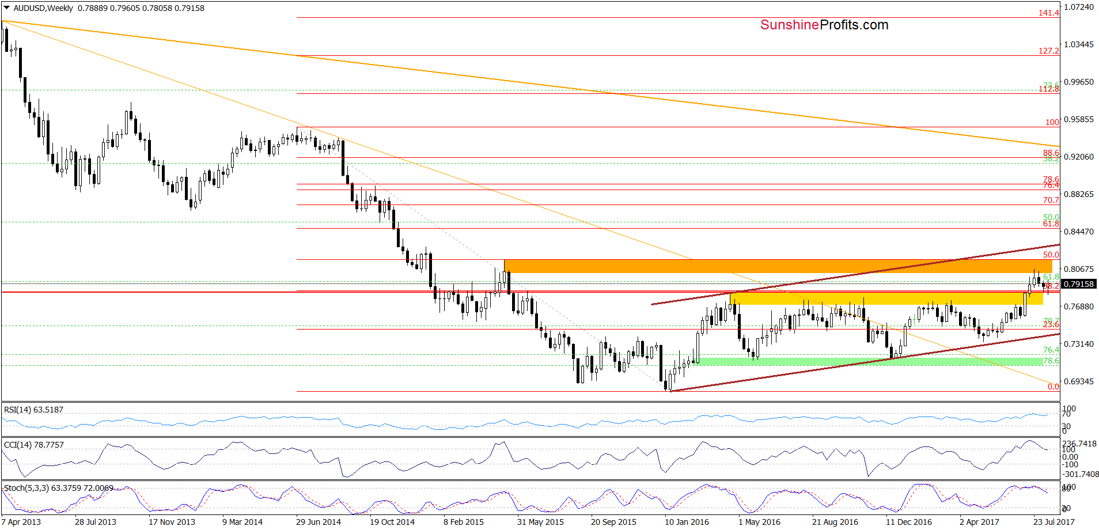Click price axis label 0.95855
The height and width of the screenshot is (530, 1099).
pyautogui.click(x=1079, y=119)
